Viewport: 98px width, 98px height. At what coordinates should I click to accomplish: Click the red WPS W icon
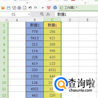coord(49,8)
